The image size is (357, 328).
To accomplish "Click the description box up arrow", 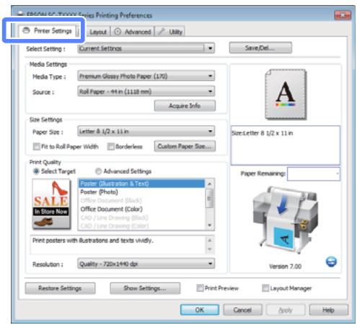I will coord(210,241).
